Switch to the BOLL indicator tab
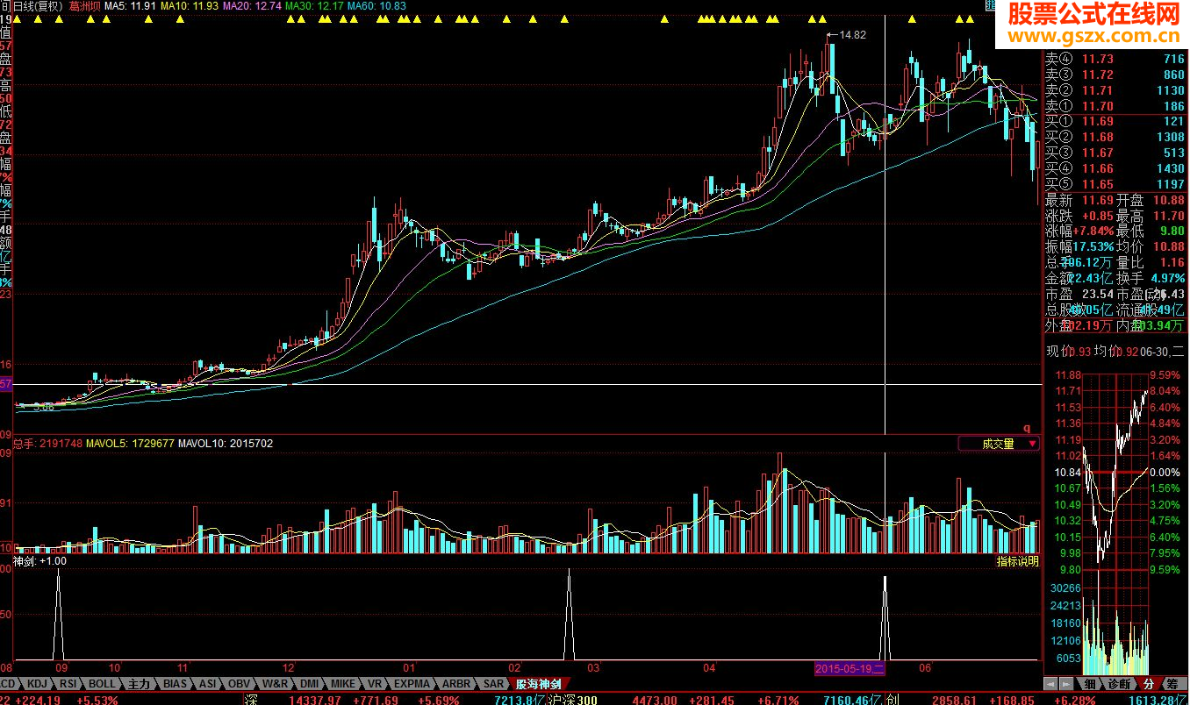1190x705 pixels. click(101, 683)
